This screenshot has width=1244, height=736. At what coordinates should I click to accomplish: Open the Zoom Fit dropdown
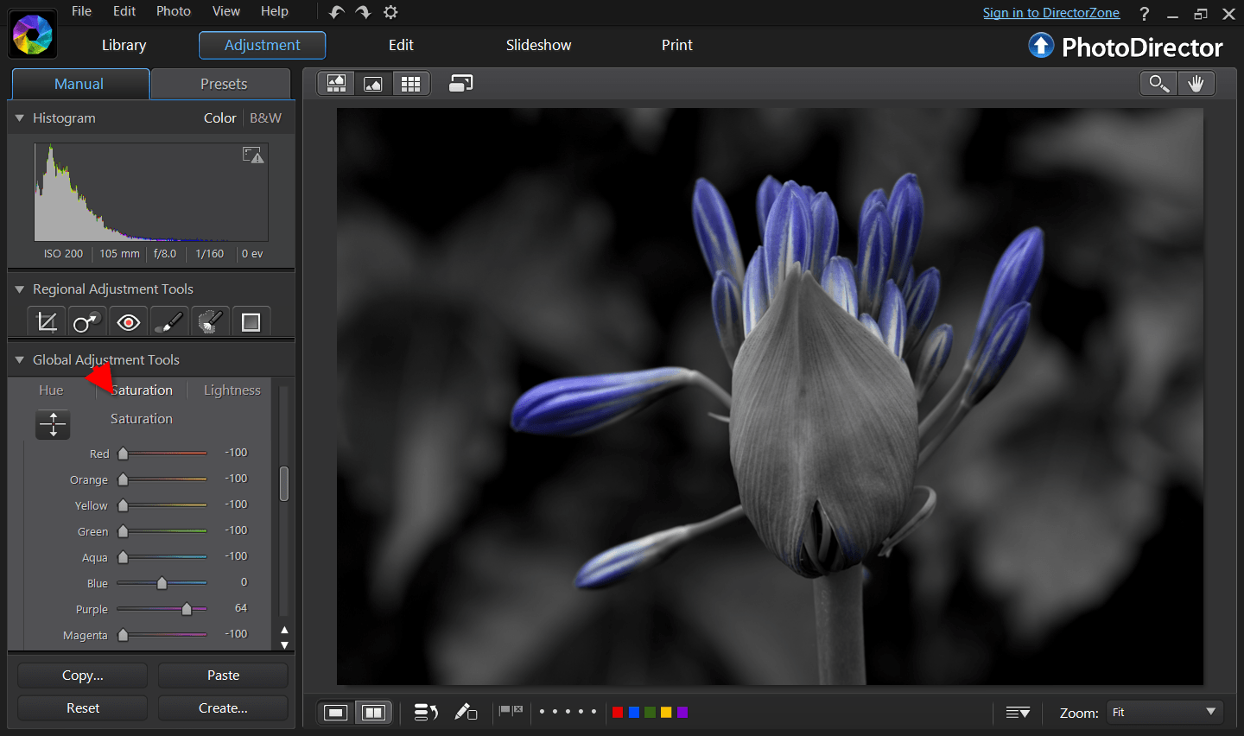[x=1165, y=712]
